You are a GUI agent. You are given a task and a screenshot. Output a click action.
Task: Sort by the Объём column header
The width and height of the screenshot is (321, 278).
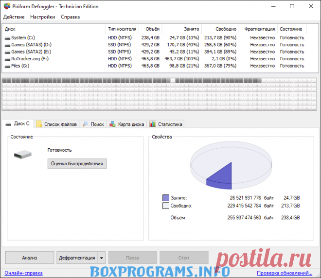150,29
